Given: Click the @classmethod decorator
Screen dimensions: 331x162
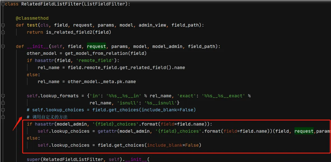Looking at the screenshot, I should [x=32, y=18].
